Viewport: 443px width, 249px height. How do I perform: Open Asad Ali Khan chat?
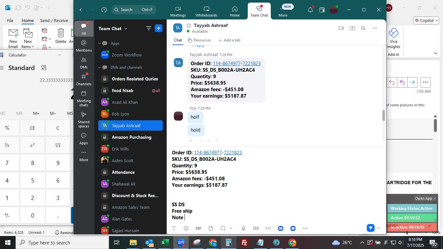[x=130, y=102]
